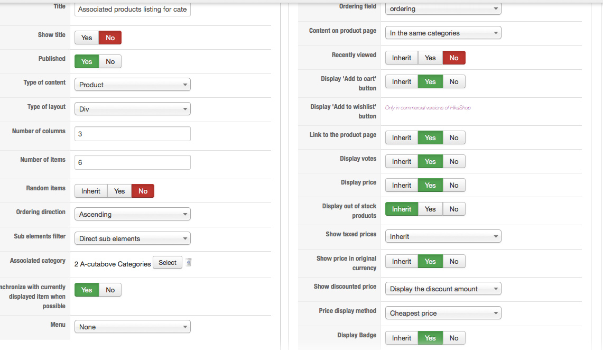Set Display votes to No

[454, 161]
